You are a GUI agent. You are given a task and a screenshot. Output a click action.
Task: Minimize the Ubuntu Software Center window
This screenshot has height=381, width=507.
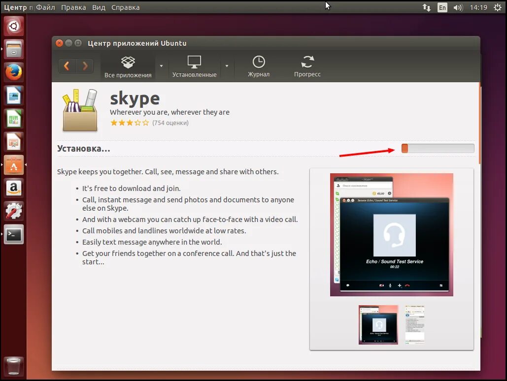(x=68, y=43)
